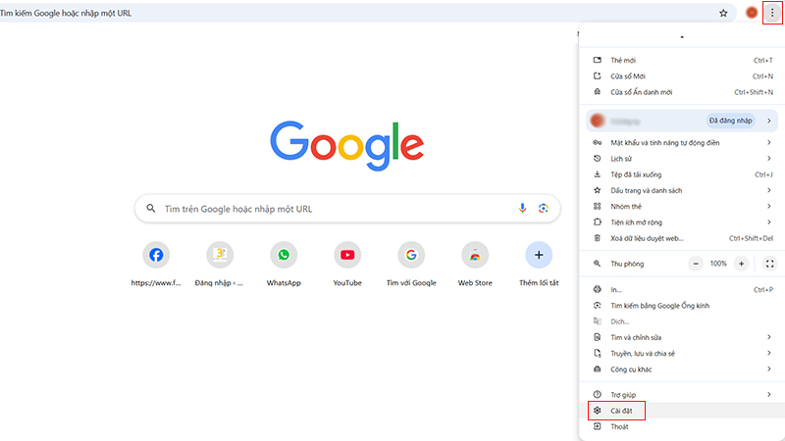Click the collapse arrow atop the menu
The height and width of the screenshot is (441, 785).
(x=682, y=36)
